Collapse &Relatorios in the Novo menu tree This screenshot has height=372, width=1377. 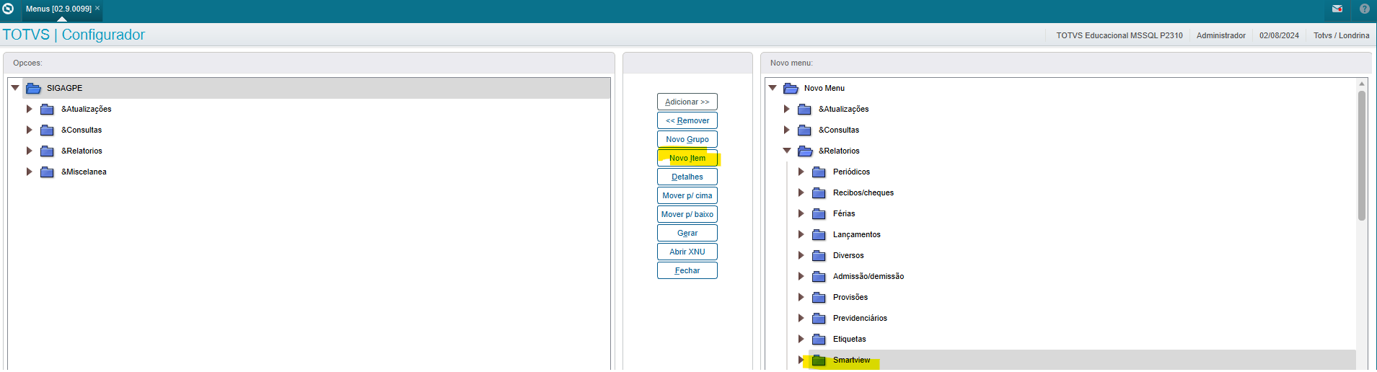[x=786, y=151]
